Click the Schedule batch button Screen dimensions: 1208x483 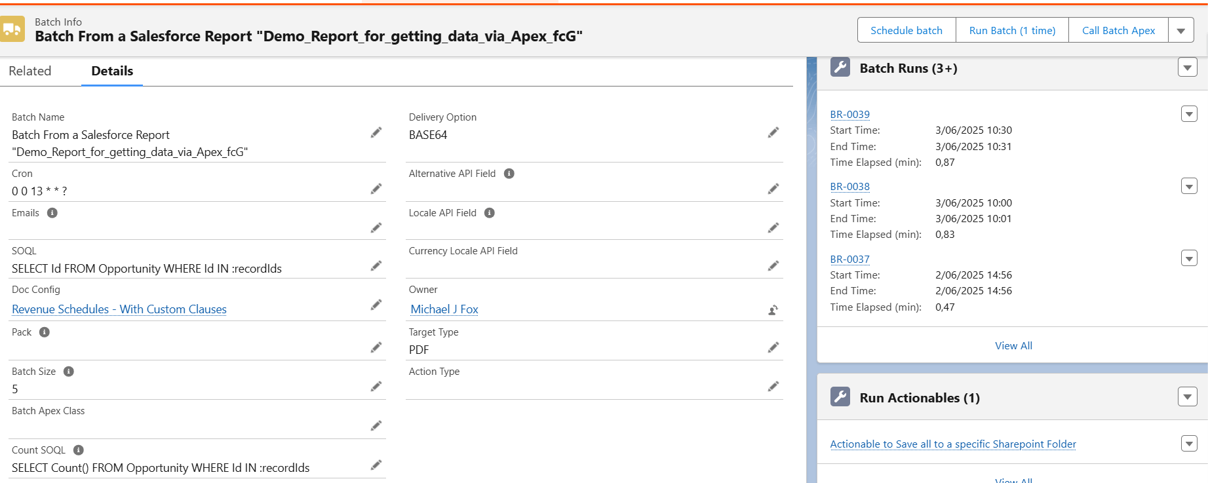[x=906, y=30]
